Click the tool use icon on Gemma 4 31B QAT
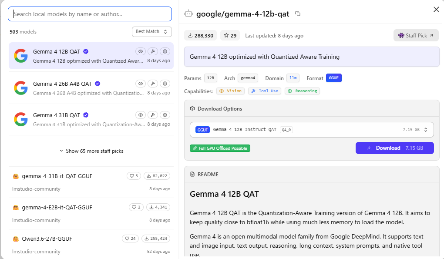The image size is (444, 259). pyautogui.click(x=153, y=115)
